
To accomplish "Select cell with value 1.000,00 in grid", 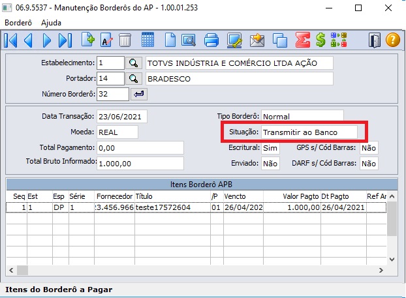I will [292, 207].
